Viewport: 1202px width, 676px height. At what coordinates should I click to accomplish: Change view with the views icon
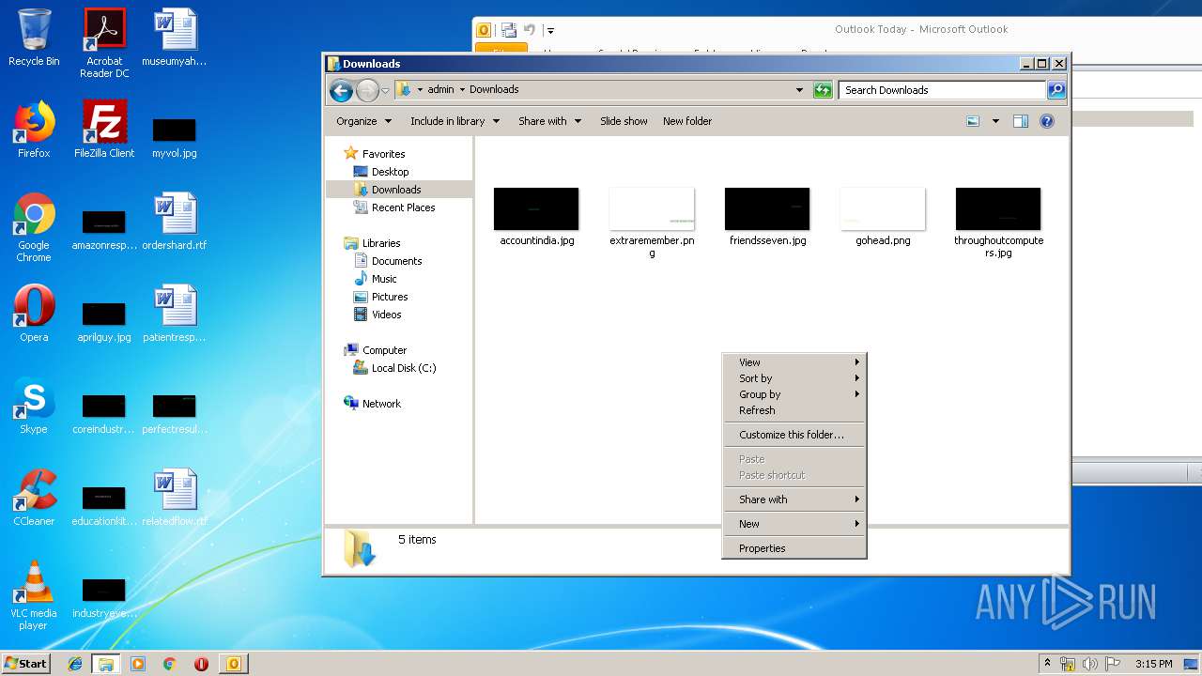click(973, 121)
